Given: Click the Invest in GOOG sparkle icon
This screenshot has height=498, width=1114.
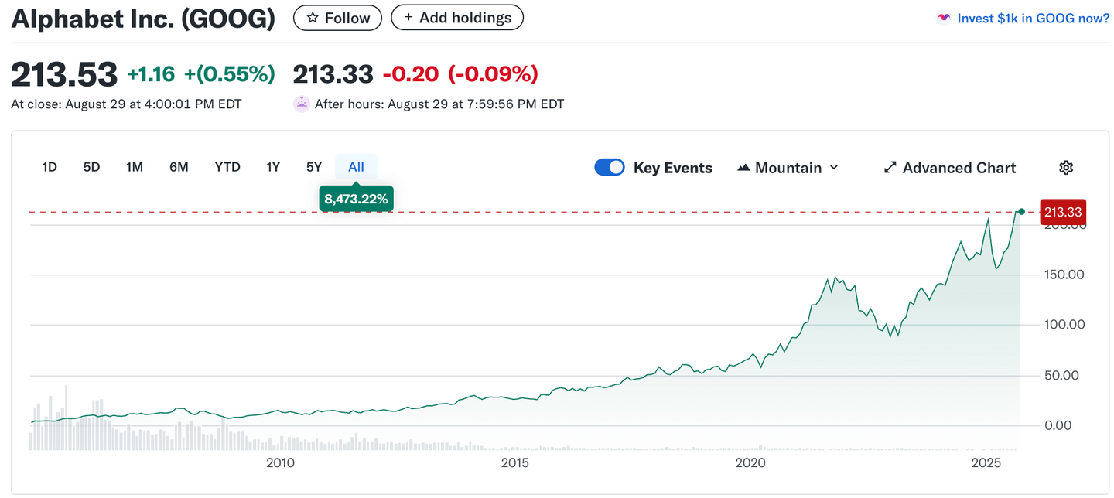Looking at the screenshot, I should click(944, 16).
